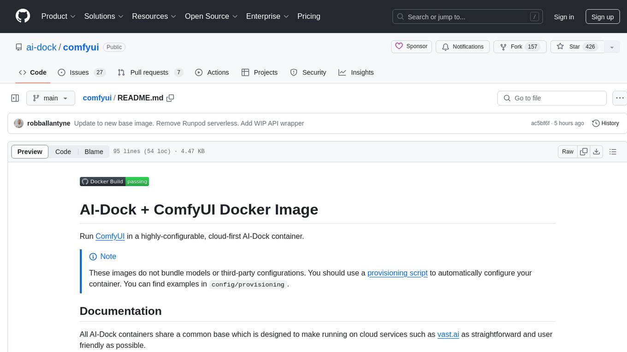Switch to Code view

click(63, 152)
